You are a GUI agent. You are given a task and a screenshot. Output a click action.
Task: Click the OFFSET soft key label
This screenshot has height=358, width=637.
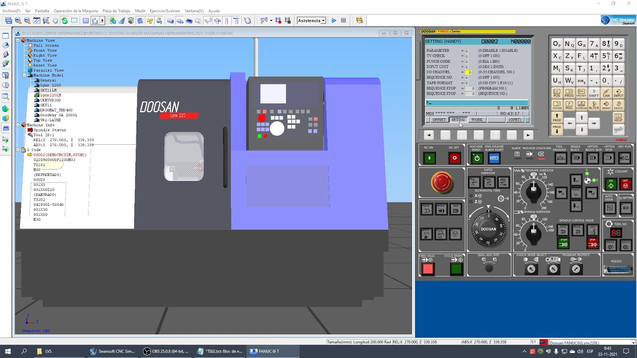pos(439,120)
